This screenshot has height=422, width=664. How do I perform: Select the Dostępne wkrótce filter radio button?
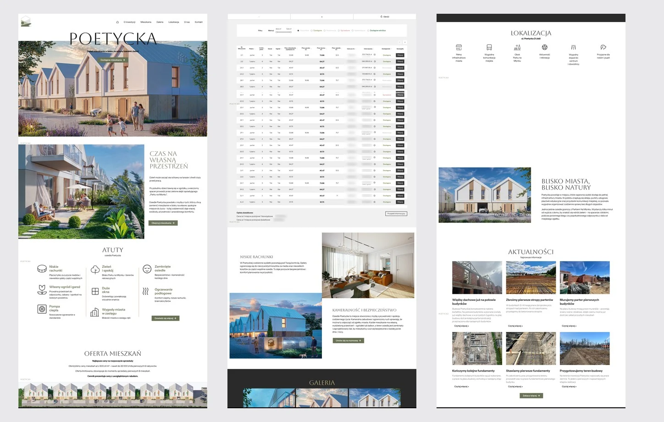(369, 31)
